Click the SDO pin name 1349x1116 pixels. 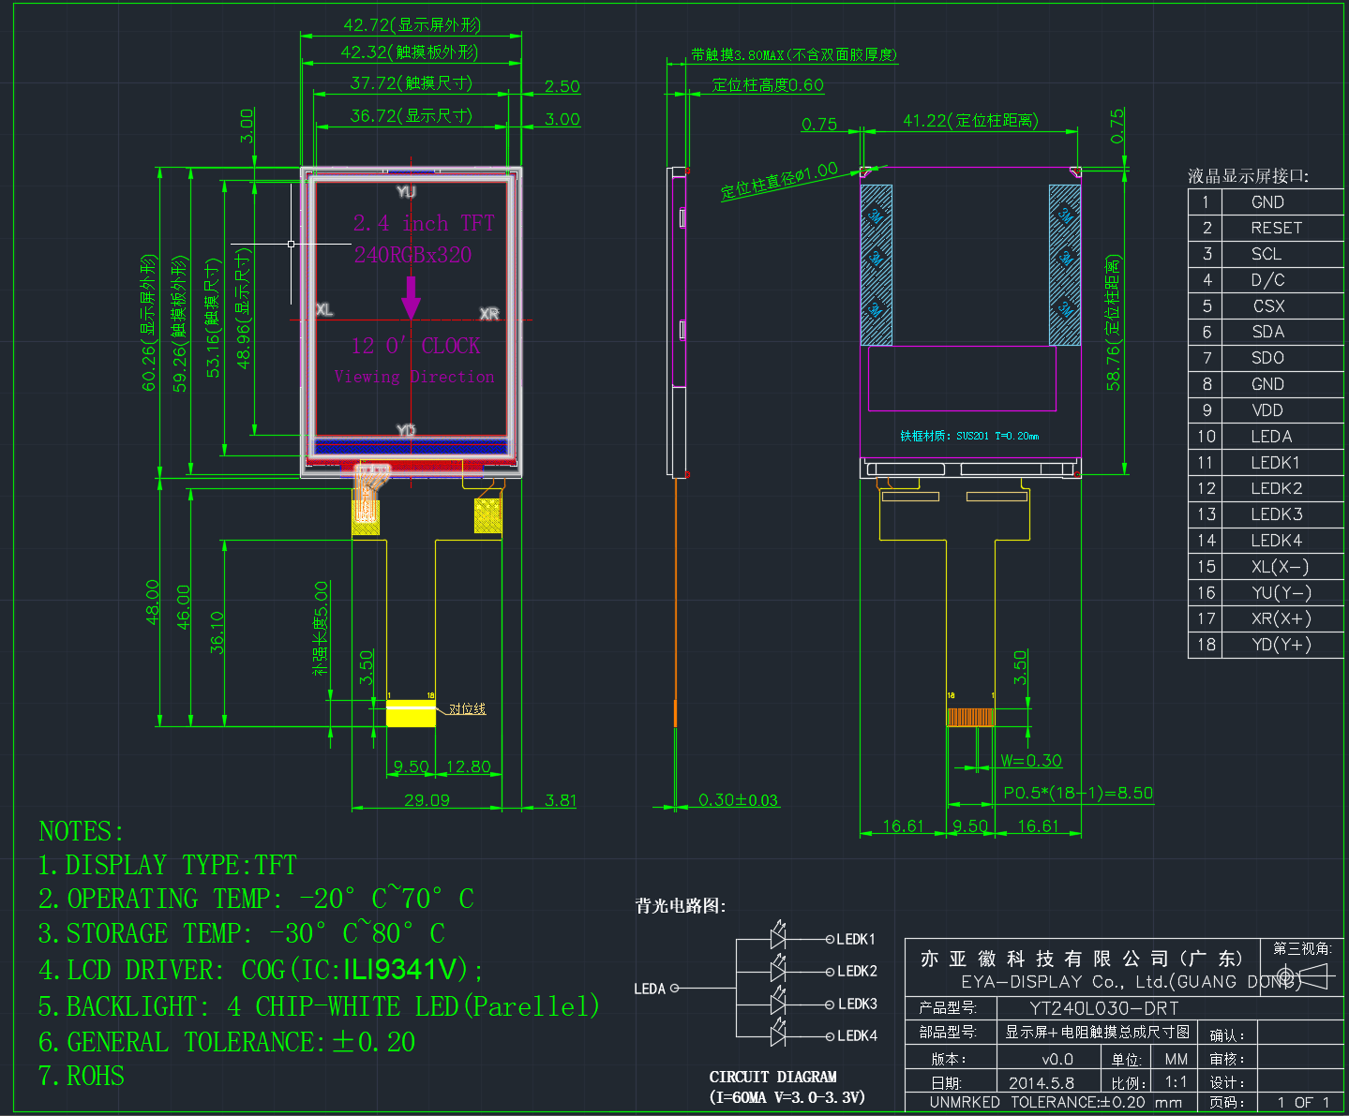point(1267,358)
